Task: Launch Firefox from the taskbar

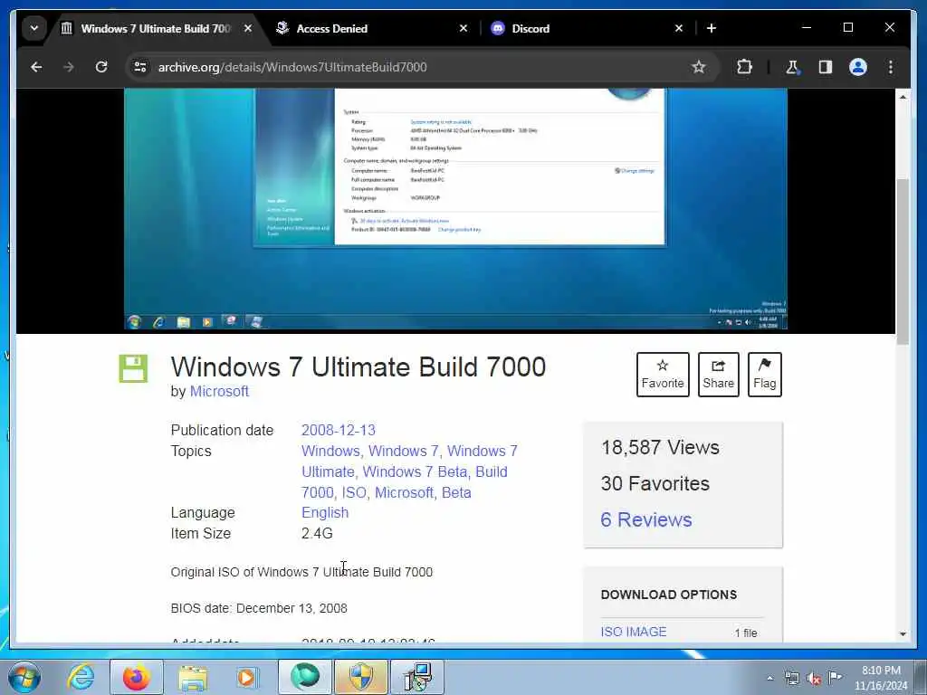Action: pos(136,677)
